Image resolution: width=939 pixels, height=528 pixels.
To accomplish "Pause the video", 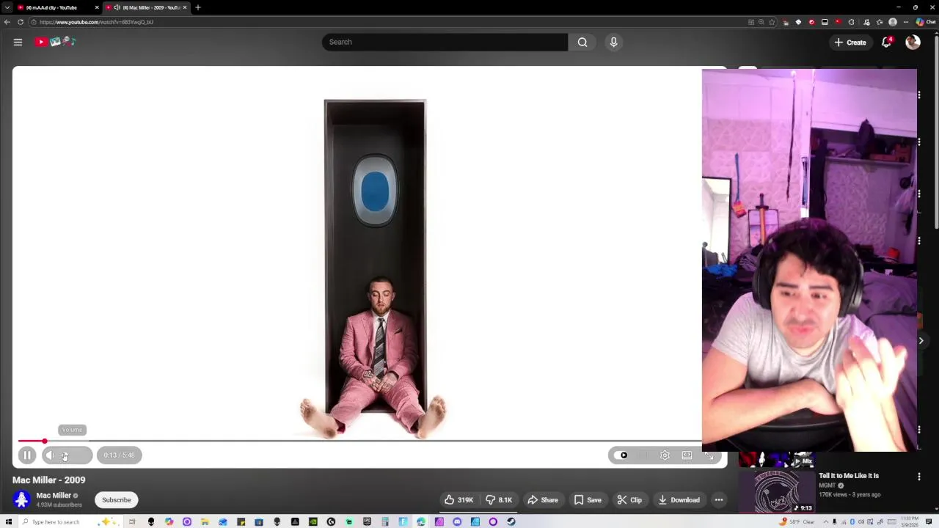I will [x=27, y=455].
